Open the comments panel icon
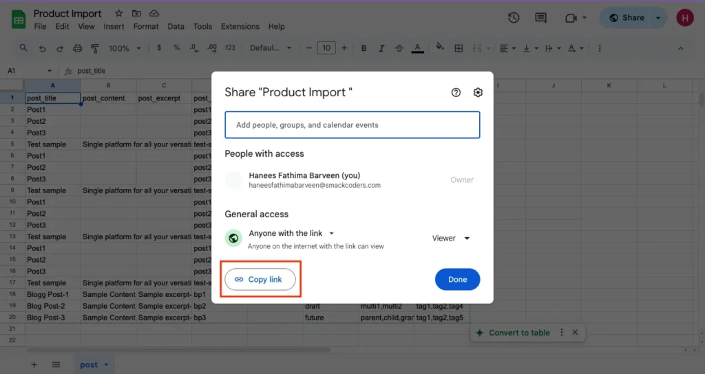This screenshot has width=705, height=374. pyautogui.click(x=540, y=18)
